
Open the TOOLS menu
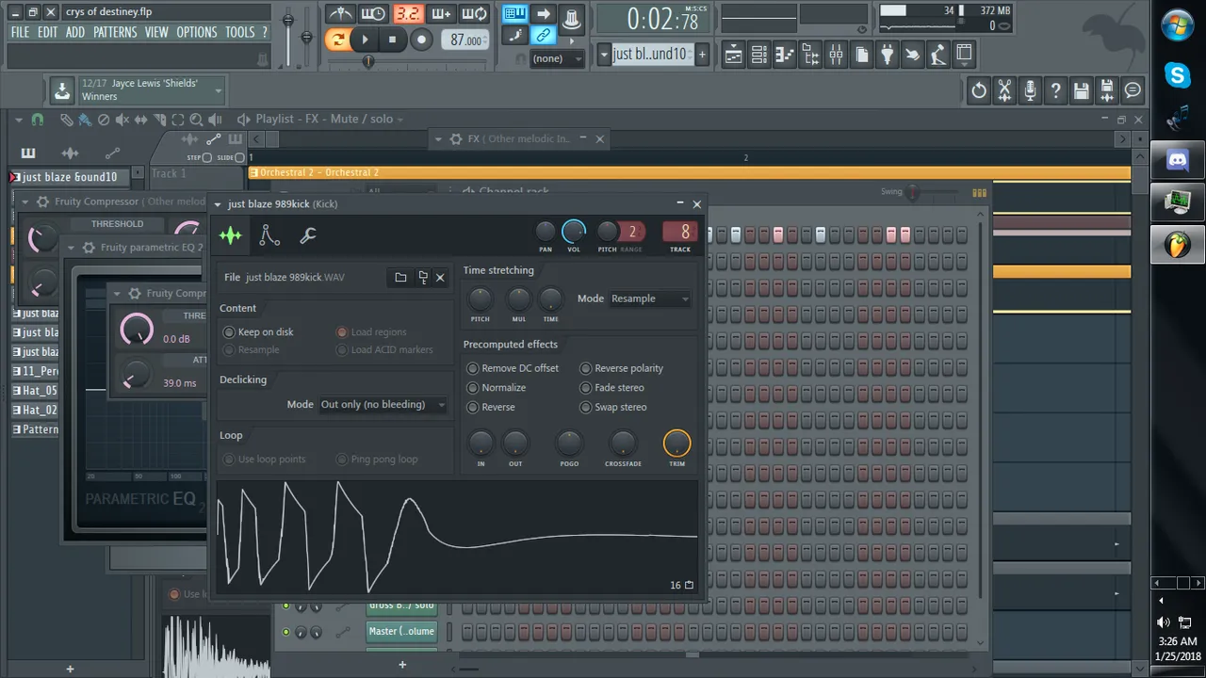click(240, 32)
